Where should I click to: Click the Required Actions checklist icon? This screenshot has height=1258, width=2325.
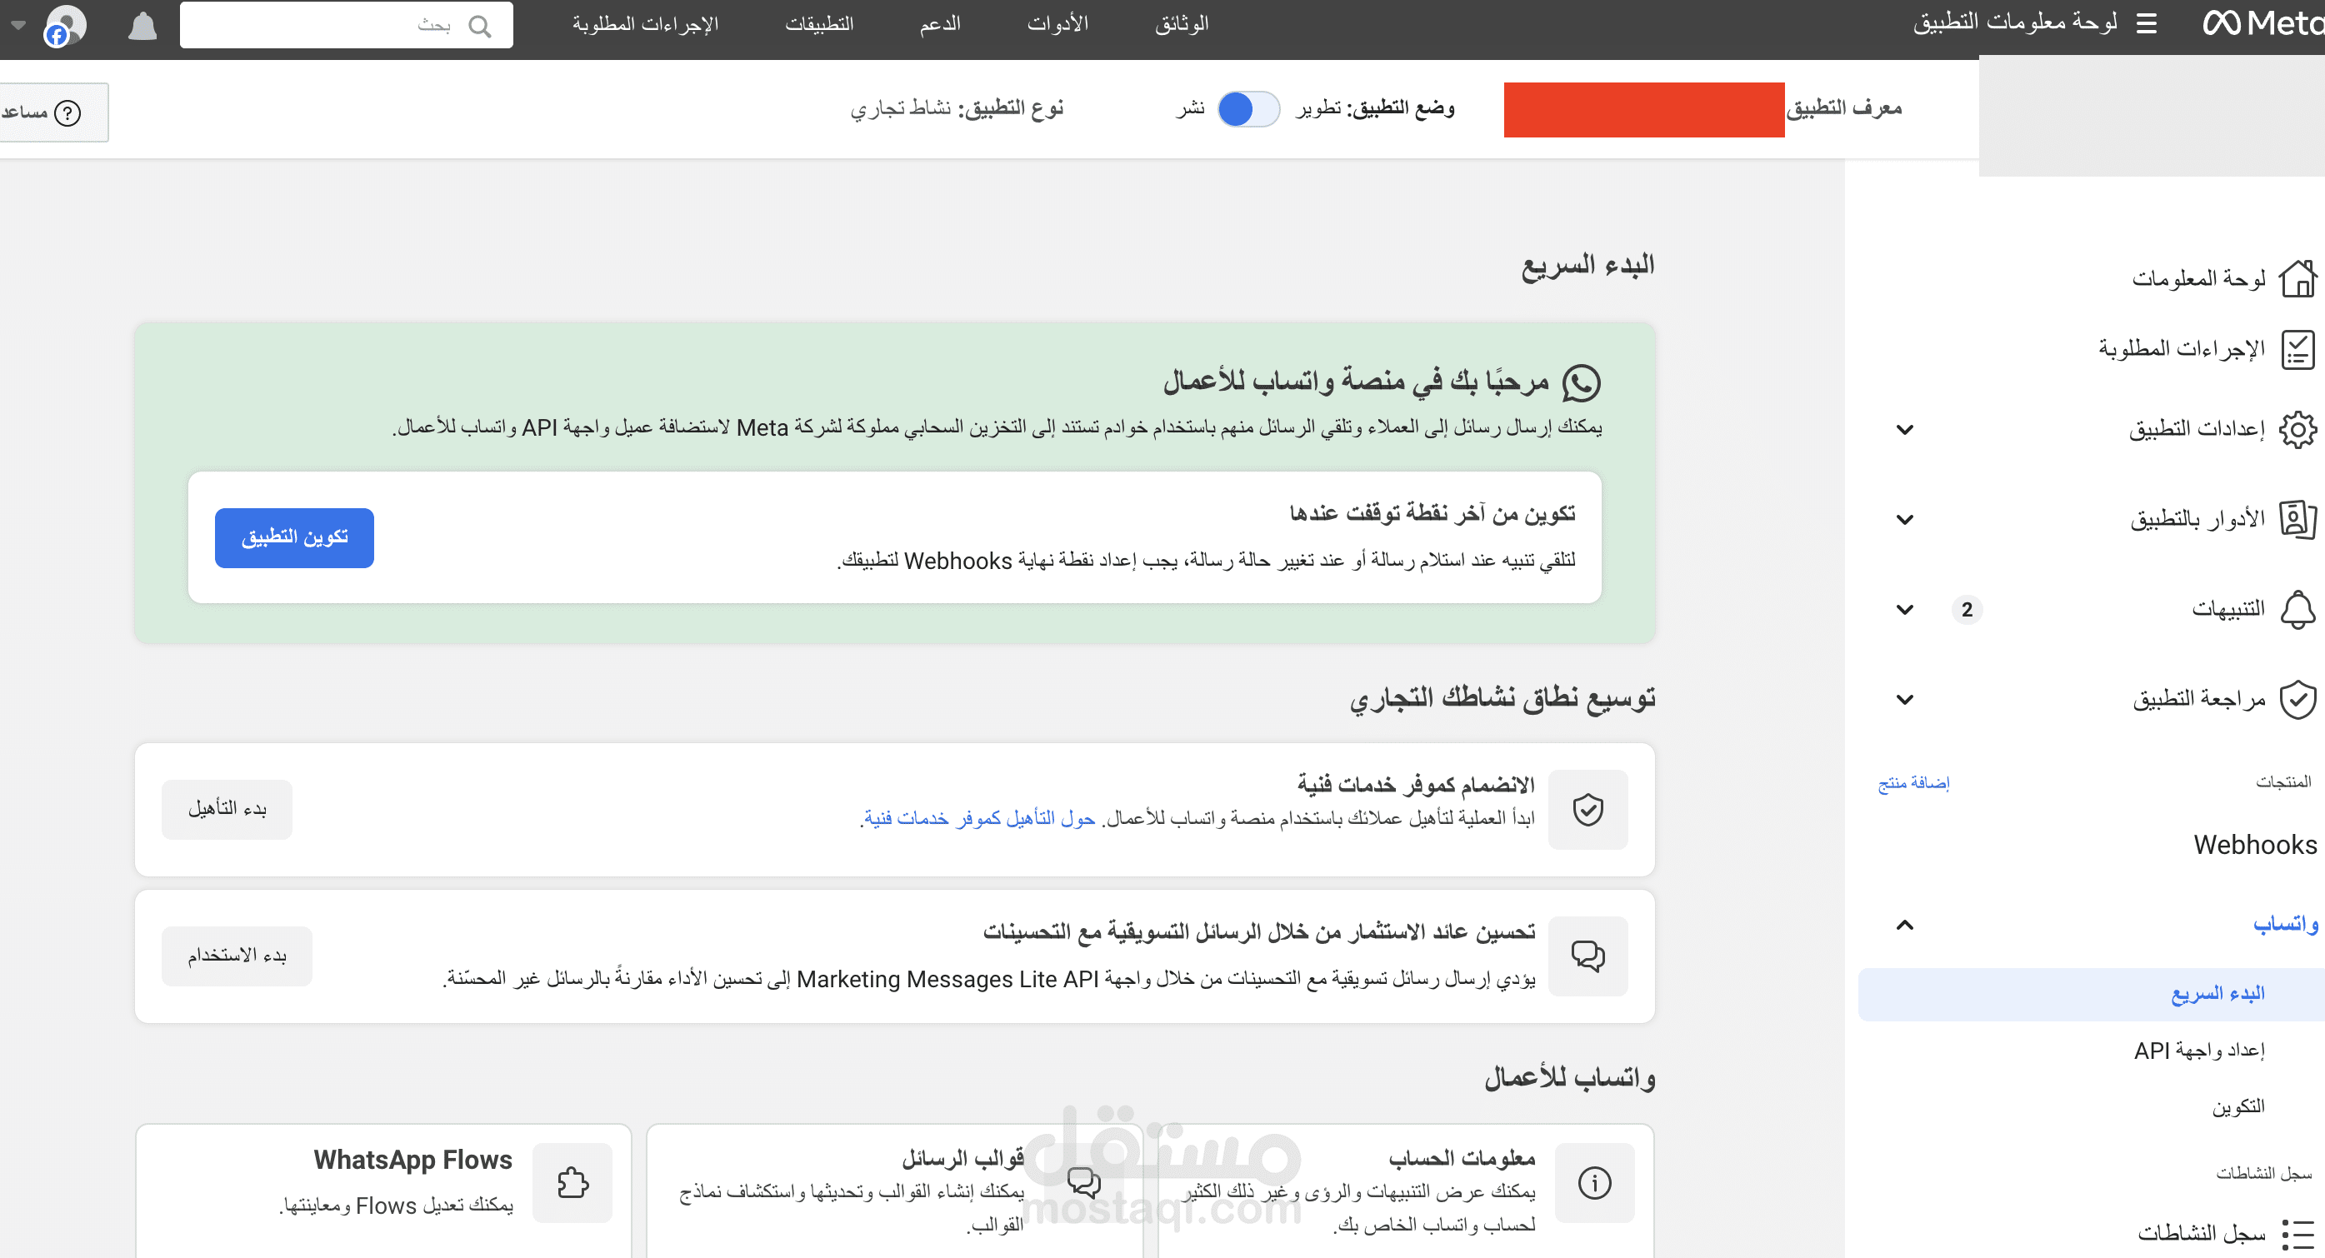pyautogui.click(x=2297, y=349)
